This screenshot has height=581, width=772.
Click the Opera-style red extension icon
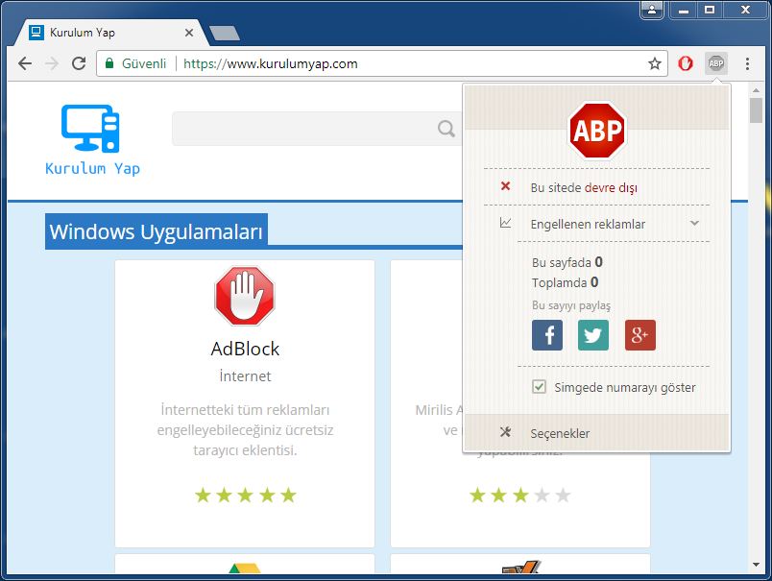tap(686, 63)
